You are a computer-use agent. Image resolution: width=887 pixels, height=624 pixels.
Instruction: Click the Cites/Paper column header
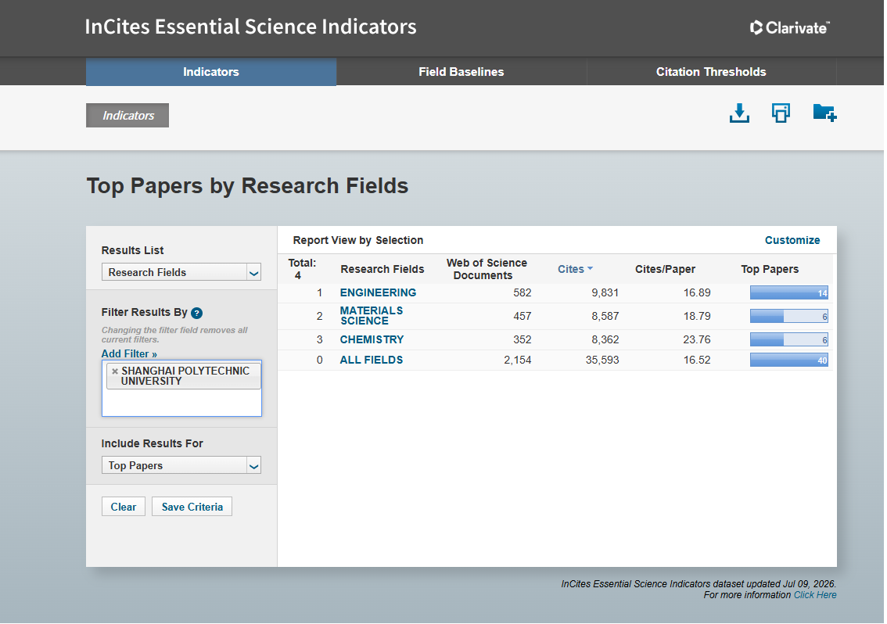pos(665,269)
